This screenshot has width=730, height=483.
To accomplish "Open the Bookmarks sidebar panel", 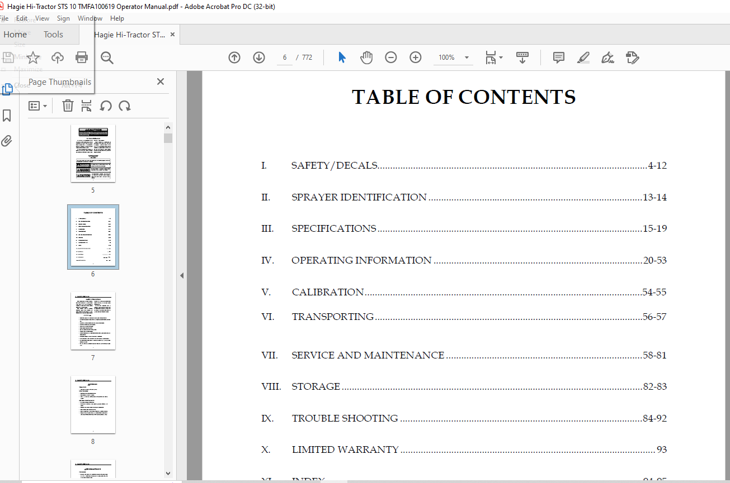I will click(7, 116).
